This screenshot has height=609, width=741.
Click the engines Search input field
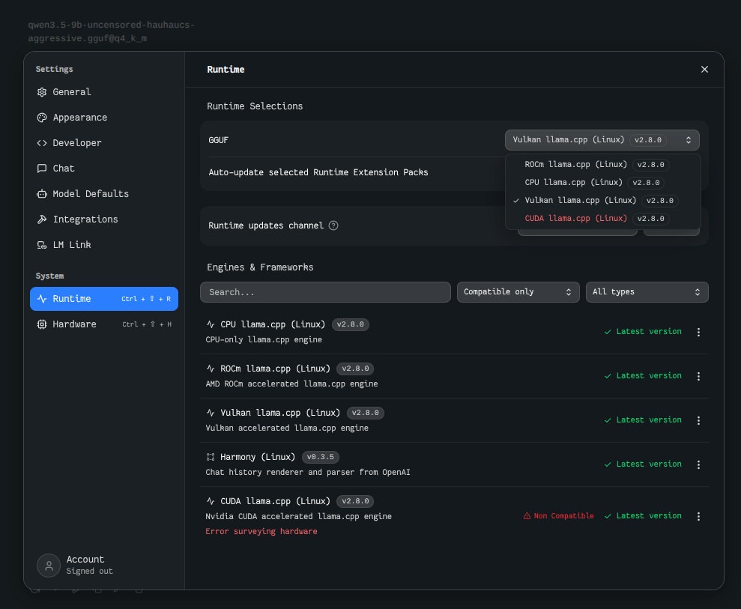click(x=325, y=292)
